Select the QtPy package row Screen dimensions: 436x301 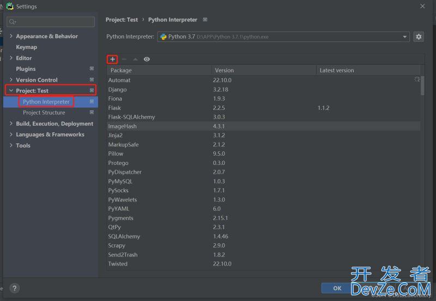[264, 227]
